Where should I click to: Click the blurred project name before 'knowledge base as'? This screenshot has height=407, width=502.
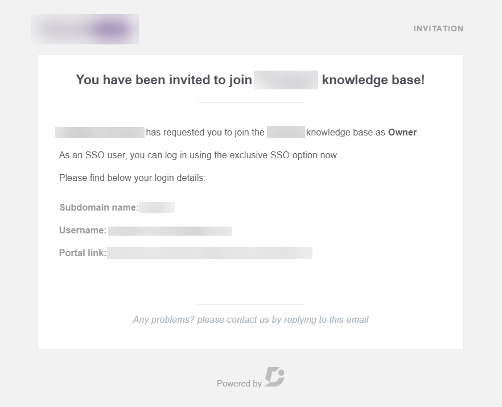[x=286, y=132]
